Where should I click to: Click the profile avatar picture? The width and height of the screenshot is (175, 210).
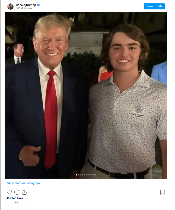pyautogui.click(x=10, y=7)
